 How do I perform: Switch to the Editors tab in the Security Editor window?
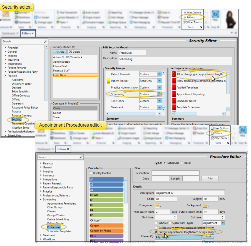[27, 33]
